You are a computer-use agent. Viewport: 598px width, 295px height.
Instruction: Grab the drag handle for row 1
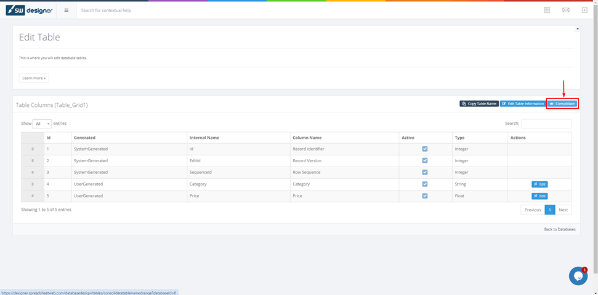click(x=33, y=149)
